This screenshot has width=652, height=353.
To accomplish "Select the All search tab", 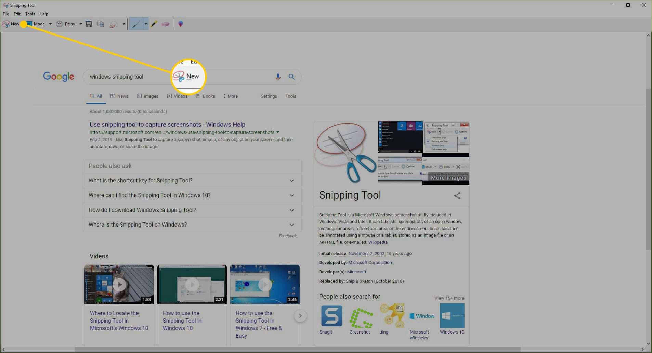I will click(x=96, y=96).
